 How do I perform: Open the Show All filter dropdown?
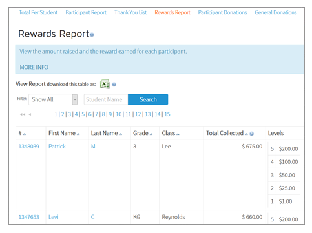point(53,99)
